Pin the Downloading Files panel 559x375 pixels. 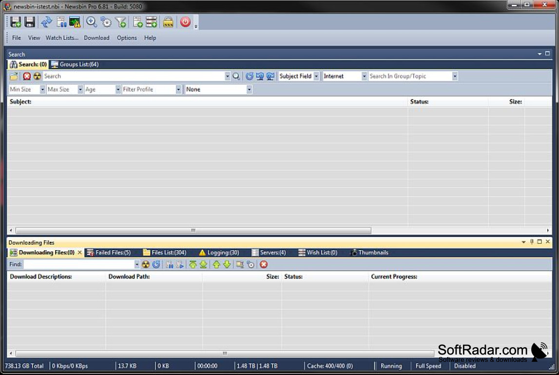tap(532, 242)
